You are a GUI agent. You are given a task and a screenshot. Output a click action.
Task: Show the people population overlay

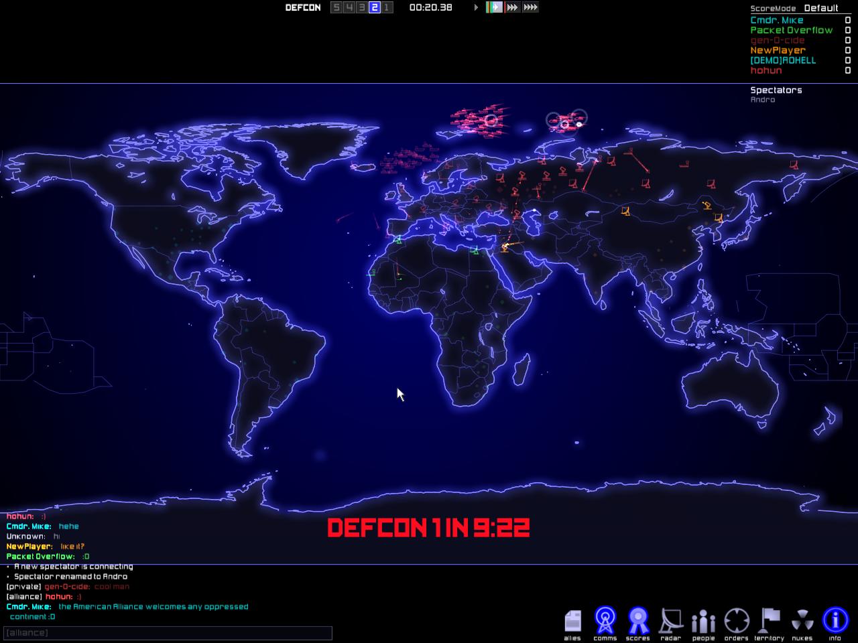(x=703, y=622)
